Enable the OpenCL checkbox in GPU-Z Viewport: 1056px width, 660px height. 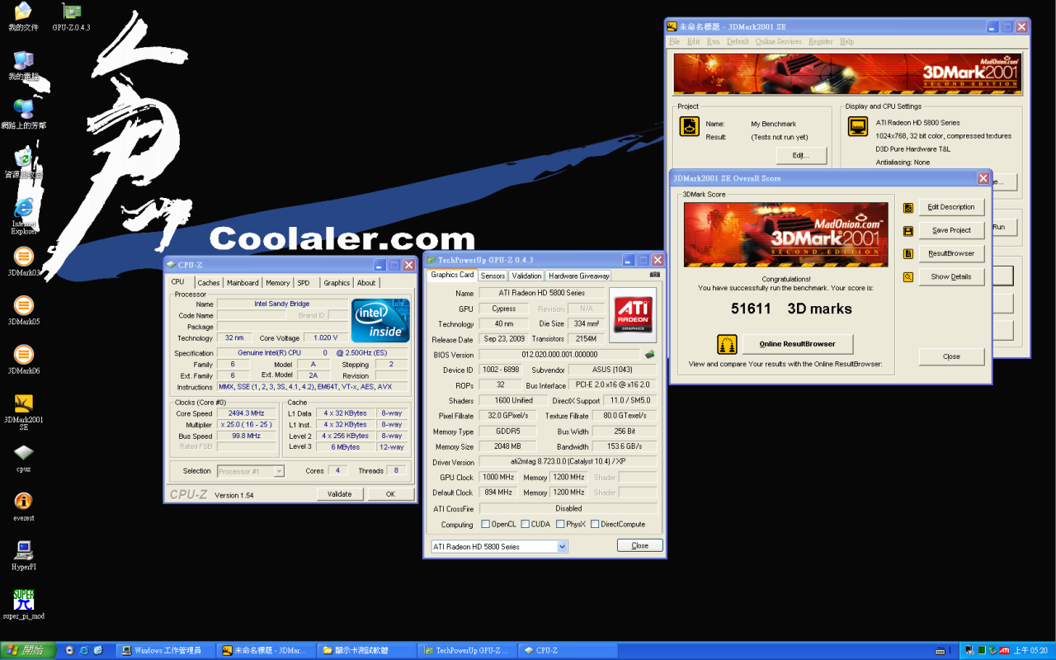(x=486, y=525)
